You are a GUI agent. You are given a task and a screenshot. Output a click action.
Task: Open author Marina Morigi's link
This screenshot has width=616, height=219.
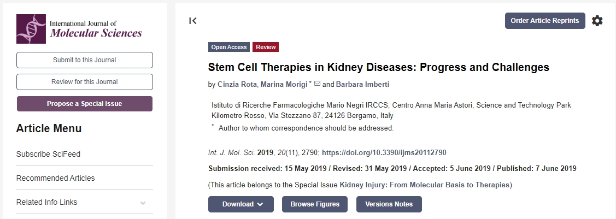point(284,85)
